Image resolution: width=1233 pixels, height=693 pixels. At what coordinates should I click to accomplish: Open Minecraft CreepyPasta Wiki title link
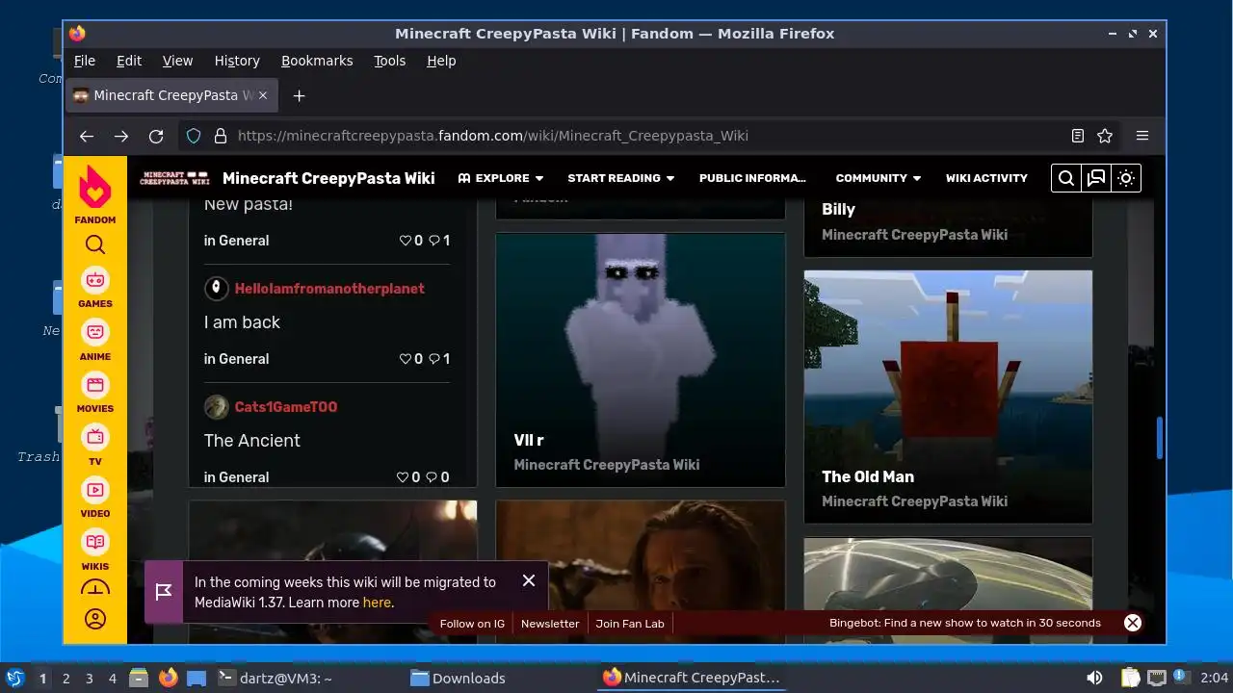[x=328, y=178]
